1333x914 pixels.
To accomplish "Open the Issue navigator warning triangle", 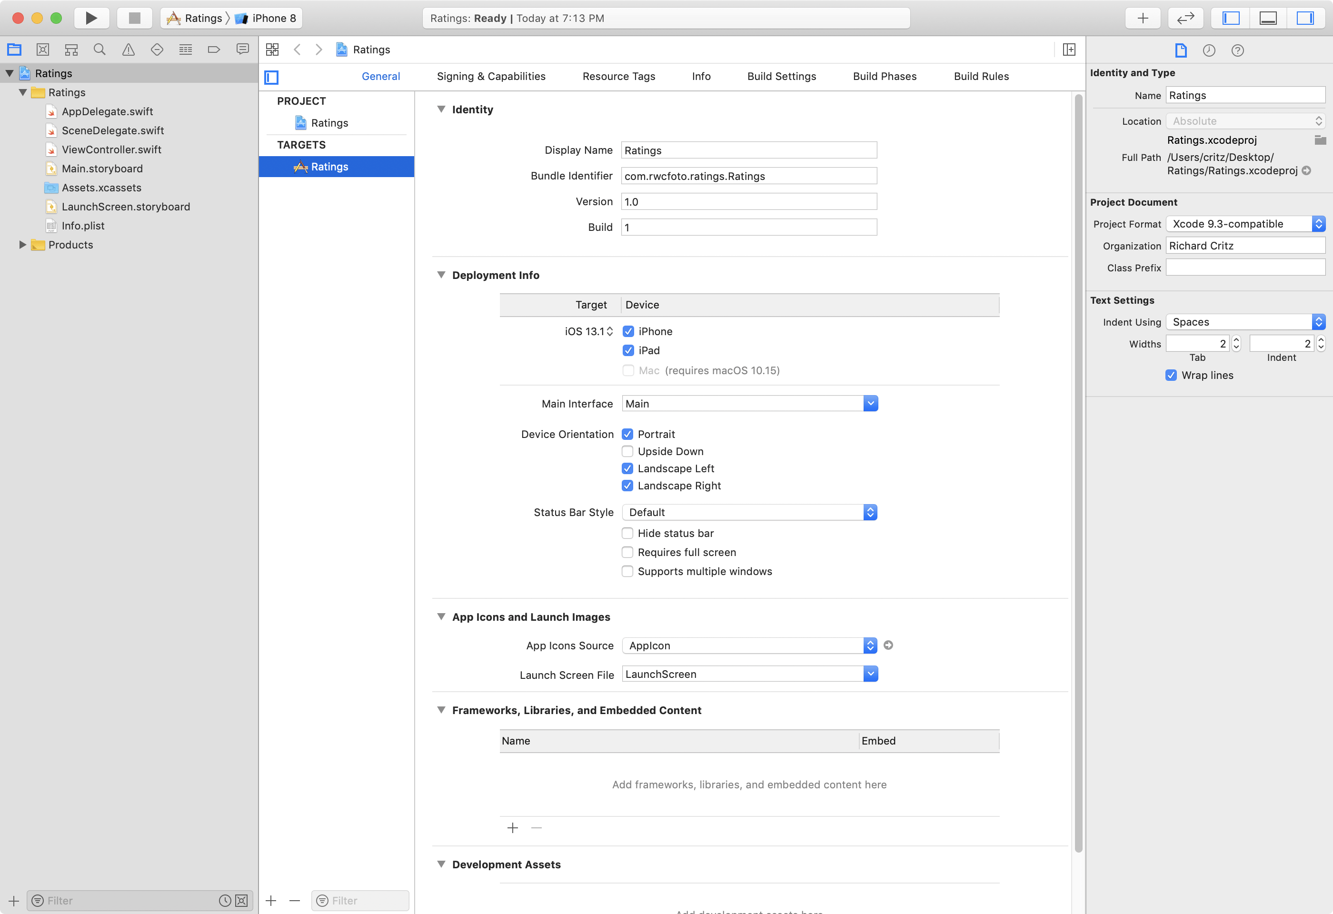I will (x=129, y=50).
